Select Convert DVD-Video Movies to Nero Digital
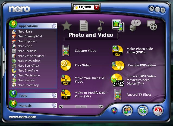The height and width of the screenshot is (126, 173). click(141, 80)
